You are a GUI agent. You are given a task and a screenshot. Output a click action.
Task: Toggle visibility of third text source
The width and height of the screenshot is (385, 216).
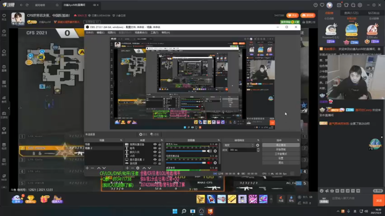click(x=155, y=152)
